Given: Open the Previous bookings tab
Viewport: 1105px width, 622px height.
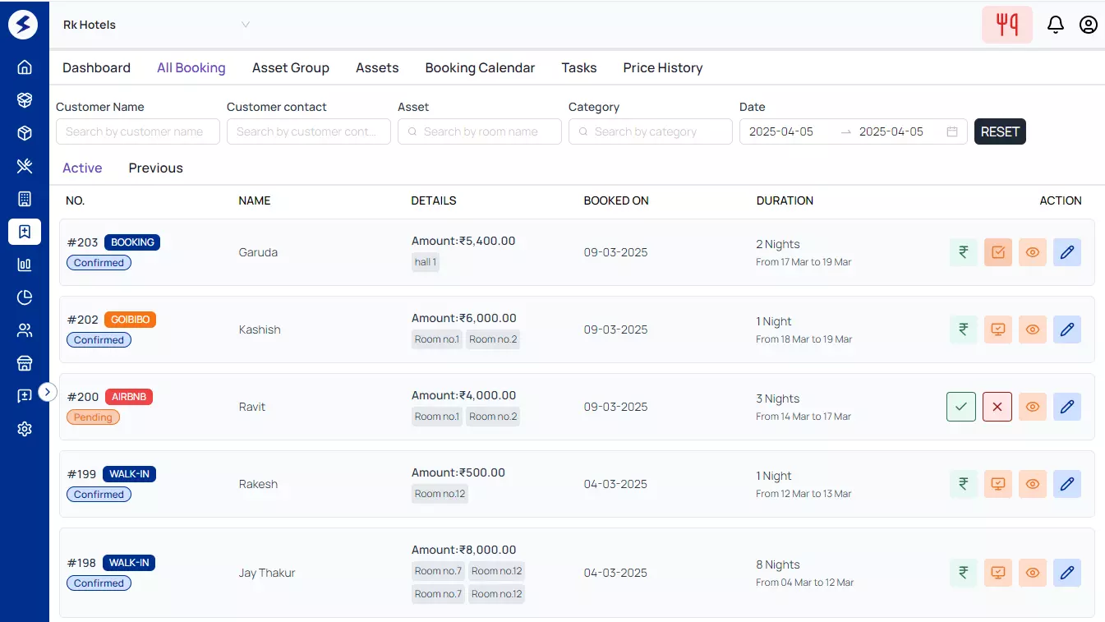Looking at the screenshot, I should pyautogui.click(x=155, y=168).
